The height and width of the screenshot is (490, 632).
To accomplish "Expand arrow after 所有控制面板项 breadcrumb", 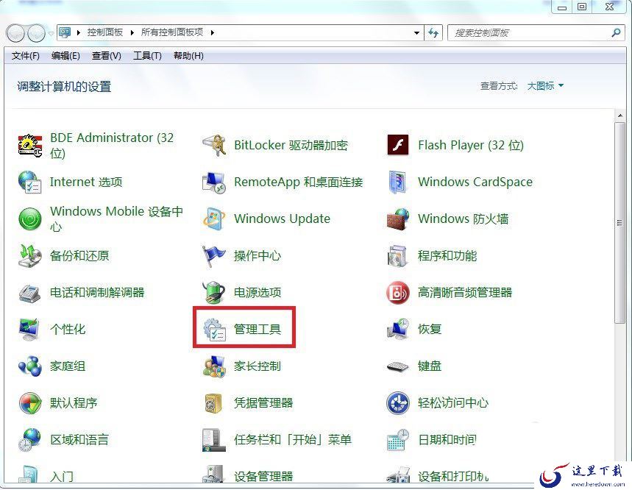I will [213, 32].
